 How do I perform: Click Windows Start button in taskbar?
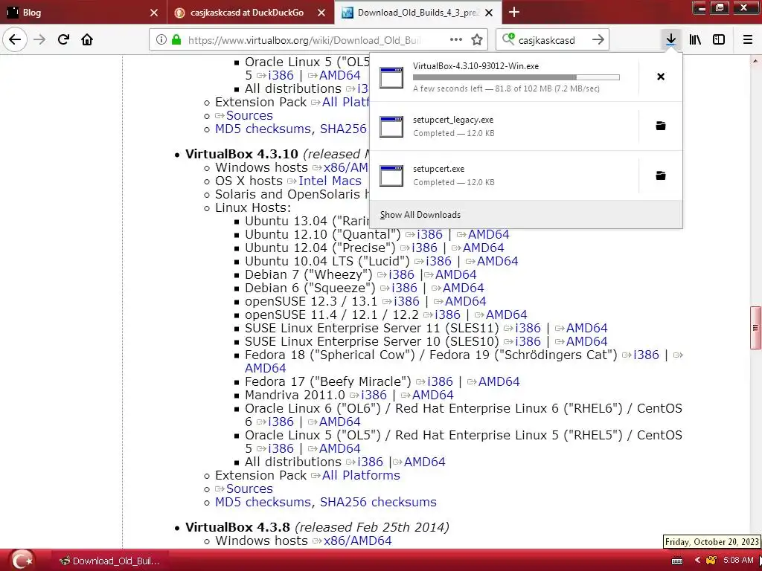click(22, 560)
